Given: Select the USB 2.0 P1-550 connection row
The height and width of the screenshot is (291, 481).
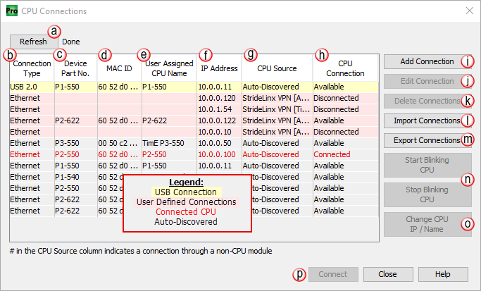Looking at the screenshot, I should (x=162, y=87).
